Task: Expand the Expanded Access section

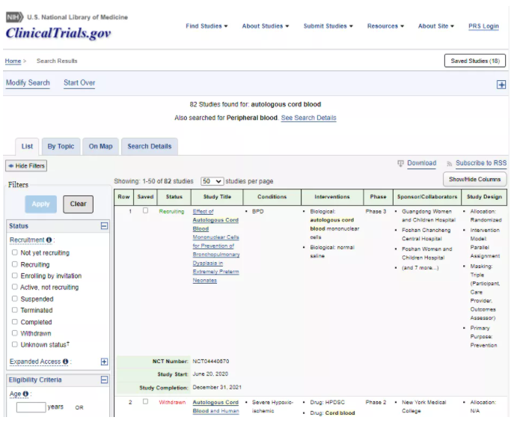Action: [x=104, y=362]
